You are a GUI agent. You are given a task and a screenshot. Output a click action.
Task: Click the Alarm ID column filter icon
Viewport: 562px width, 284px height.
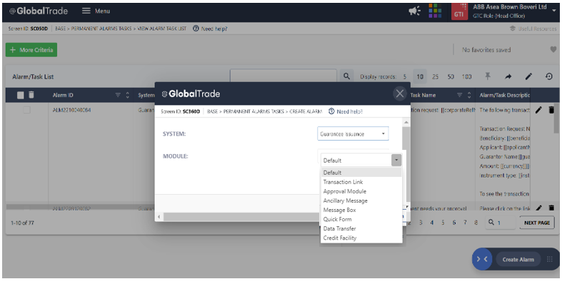point(118,96)
